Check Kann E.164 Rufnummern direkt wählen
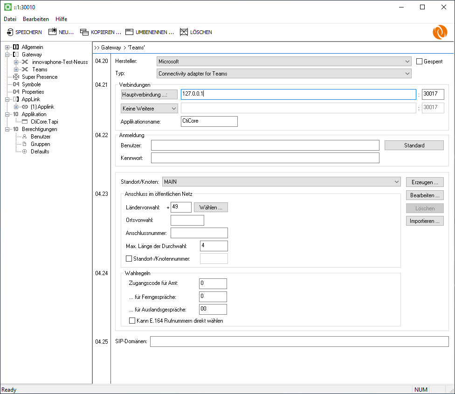This screenshot has width=455, height=394. (132, 321)
